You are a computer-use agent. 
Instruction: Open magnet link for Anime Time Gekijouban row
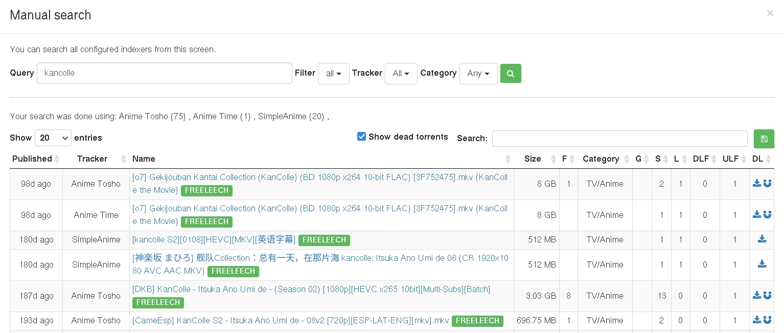coord(767,215)
